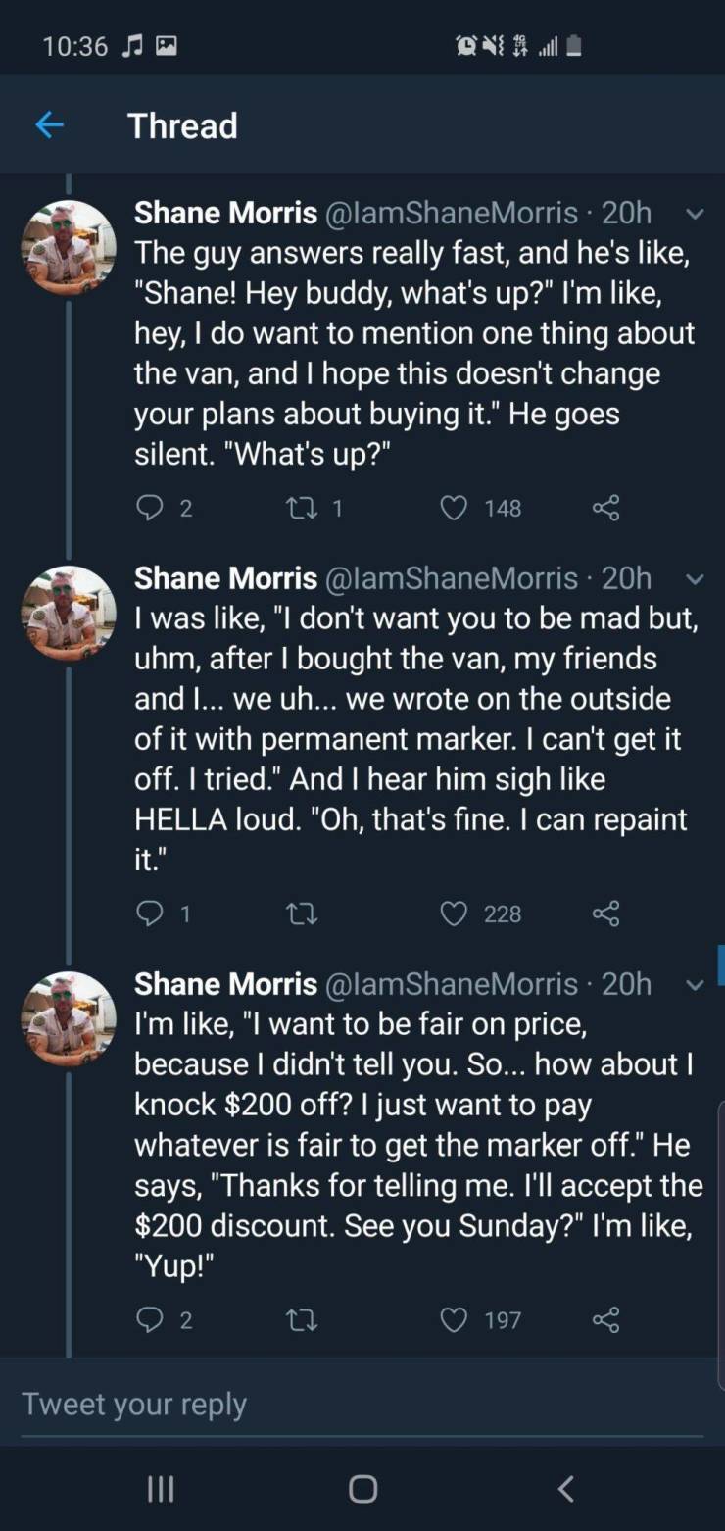Open the options chevron on the permanent marker tweet
The width and height of the screenshot is (725, 1531).
(694, 579)
